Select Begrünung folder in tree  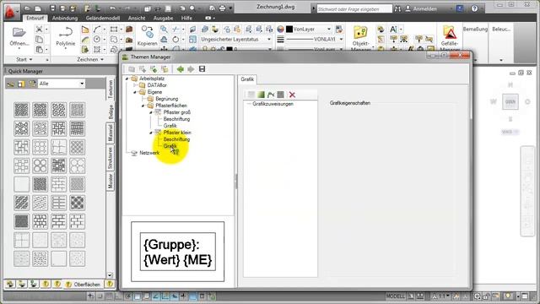tap(167, 99)
